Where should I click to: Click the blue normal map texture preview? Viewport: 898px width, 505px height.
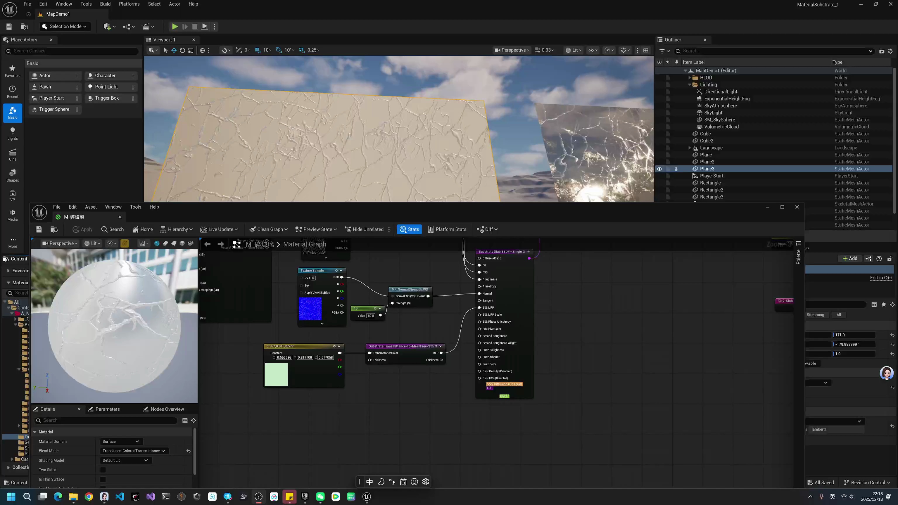310,309
